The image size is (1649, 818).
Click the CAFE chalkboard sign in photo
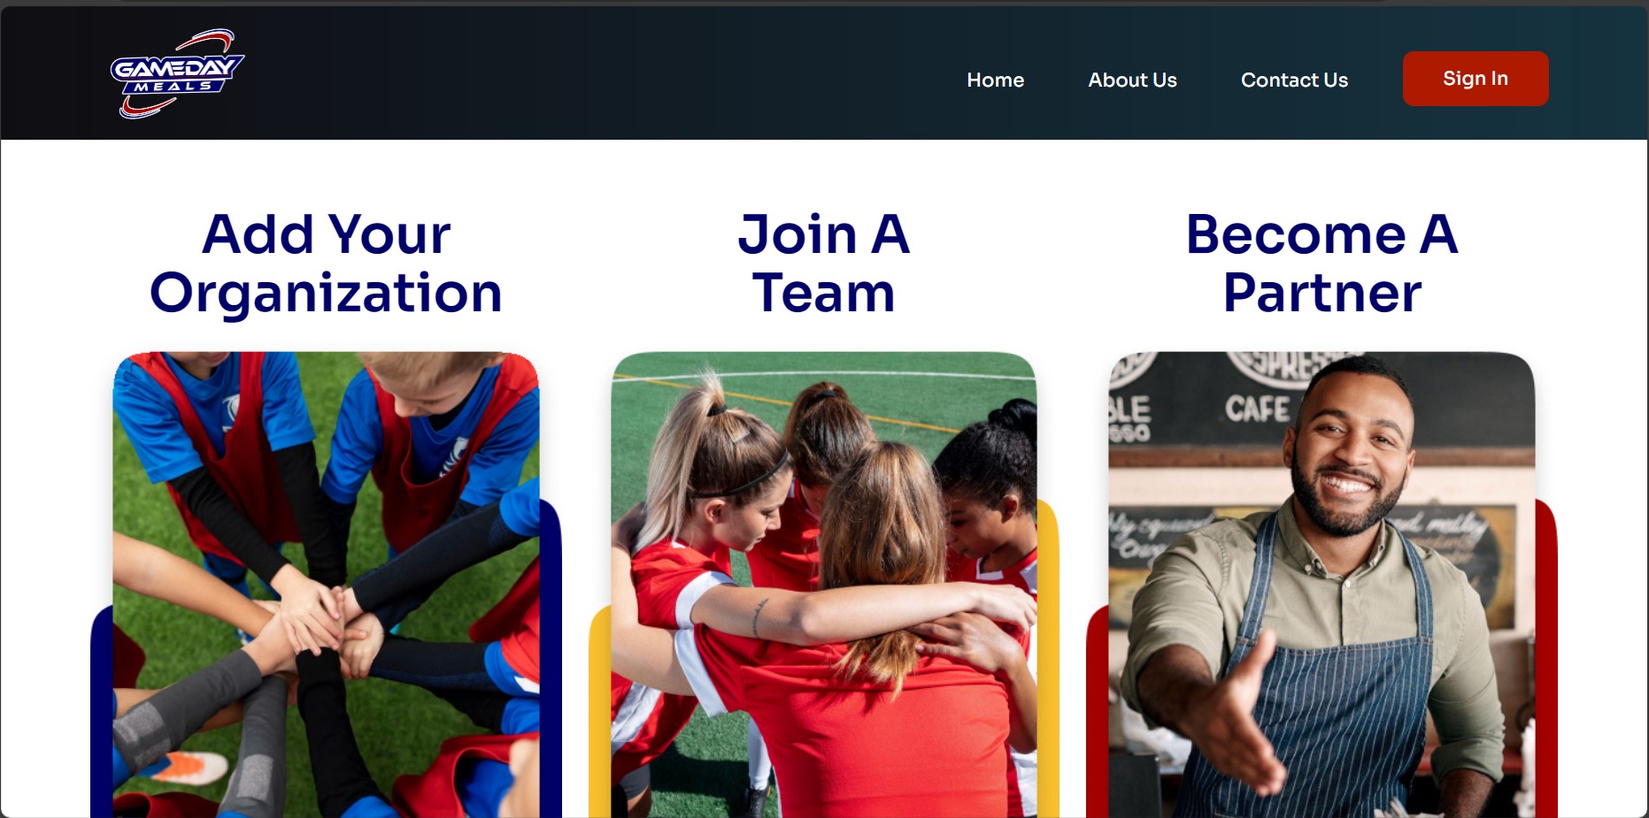point(1257,409)
